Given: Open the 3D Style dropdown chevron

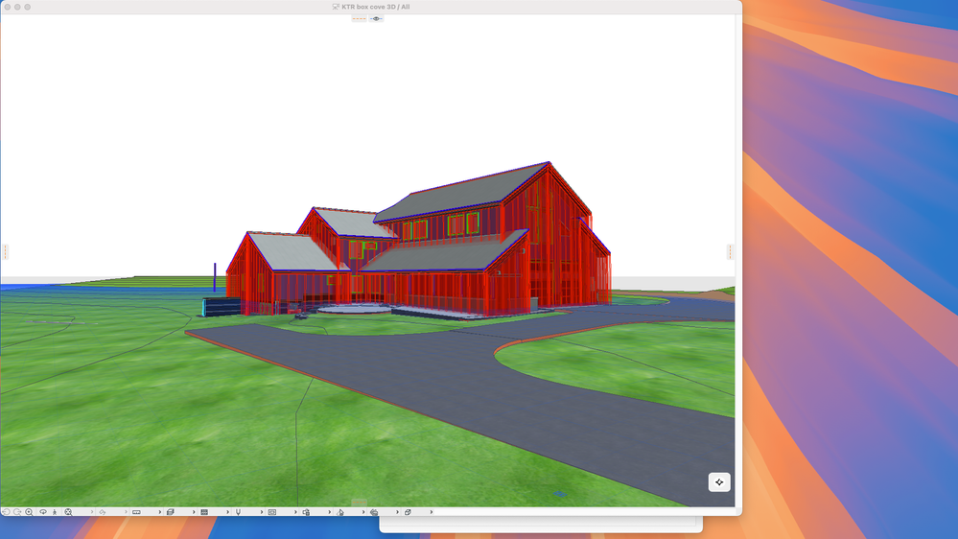Looking at the screenshot, I should (397, 512).
